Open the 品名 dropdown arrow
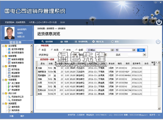The image size is (163, 120). pyautogui.click(x=144, y=55)
